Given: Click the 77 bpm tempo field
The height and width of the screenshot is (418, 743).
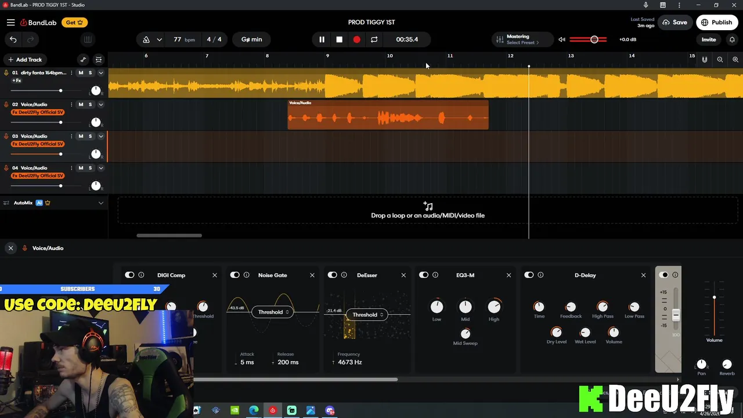Looking at the screenshot, I should click(x=183, y=39).
